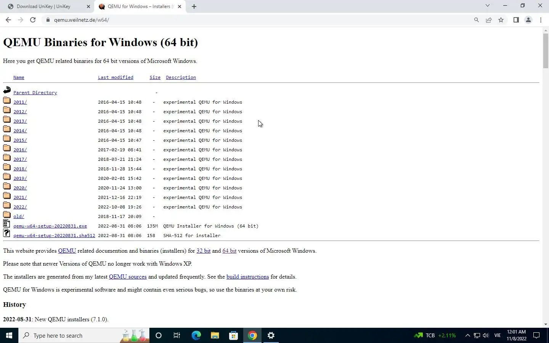The height and width of the screenshot is (343, 549).
Task: Open the 2012/ folder link
Action: 20,112
